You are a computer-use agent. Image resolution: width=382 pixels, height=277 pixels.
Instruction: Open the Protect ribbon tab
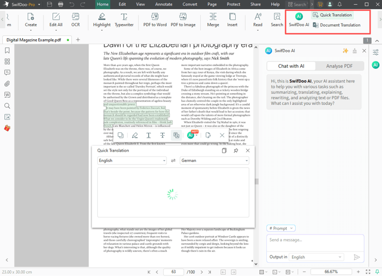pyautogui.click(x=234, y=4)
